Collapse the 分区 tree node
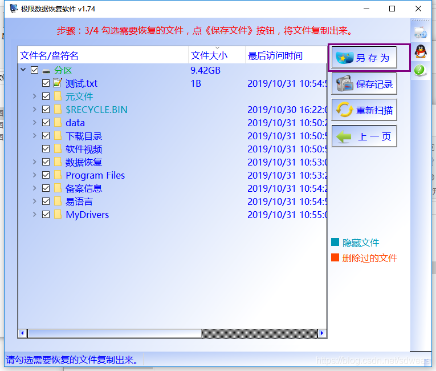The width and height of the screenshot is (436, 371). point(23,70)
